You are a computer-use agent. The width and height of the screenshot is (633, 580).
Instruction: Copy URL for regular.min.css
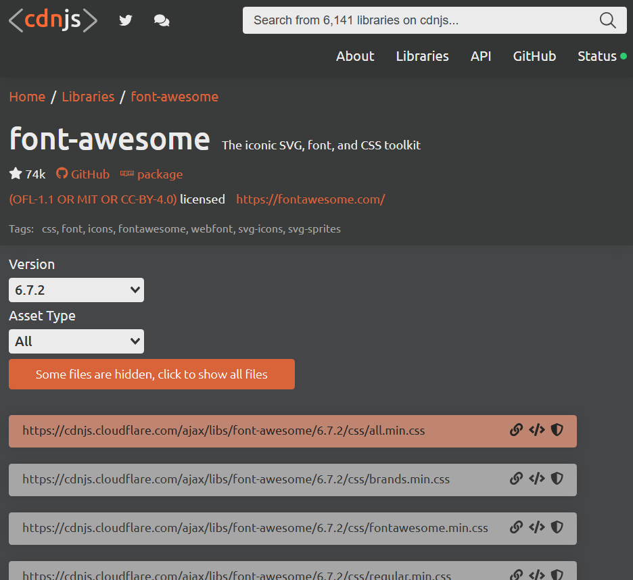click(516, 575)
